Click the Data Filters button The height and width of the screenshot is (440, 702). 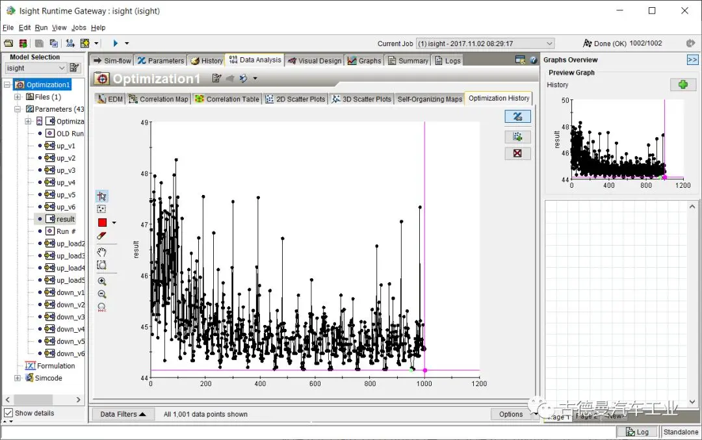tap(122, 414)
